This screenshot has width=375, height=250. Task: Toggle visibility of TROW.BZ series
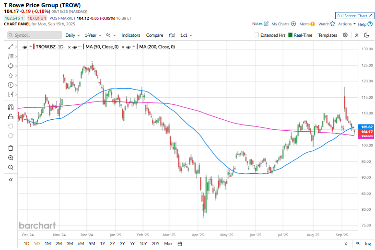pos(24,47)
